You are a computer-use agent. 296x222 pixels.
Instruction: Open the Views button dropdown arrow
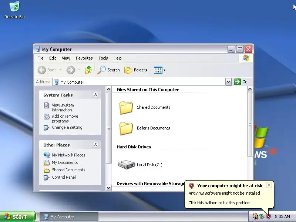(x=164, y=70)
